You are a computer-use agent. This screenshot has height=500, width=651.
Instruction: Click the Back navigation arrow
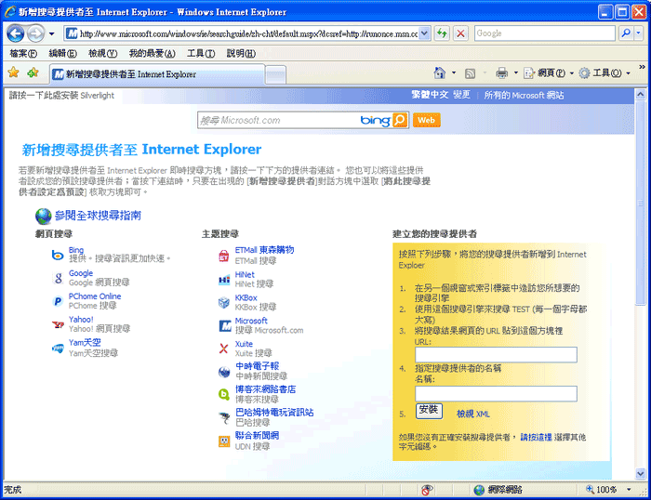pyautogui.click(x=16, y=33)
